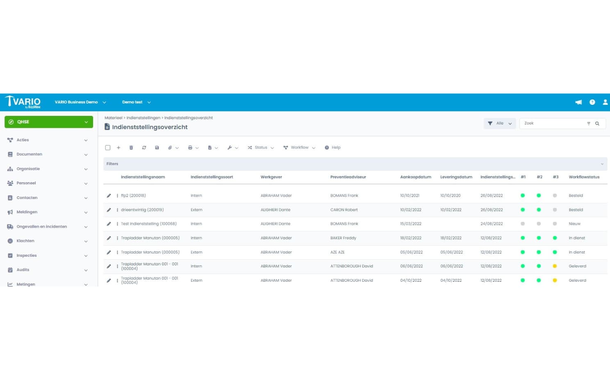610x380 pixels.
Task: Open the VARIO Business Demo dropdown
Action: click(x=80, y=102)
